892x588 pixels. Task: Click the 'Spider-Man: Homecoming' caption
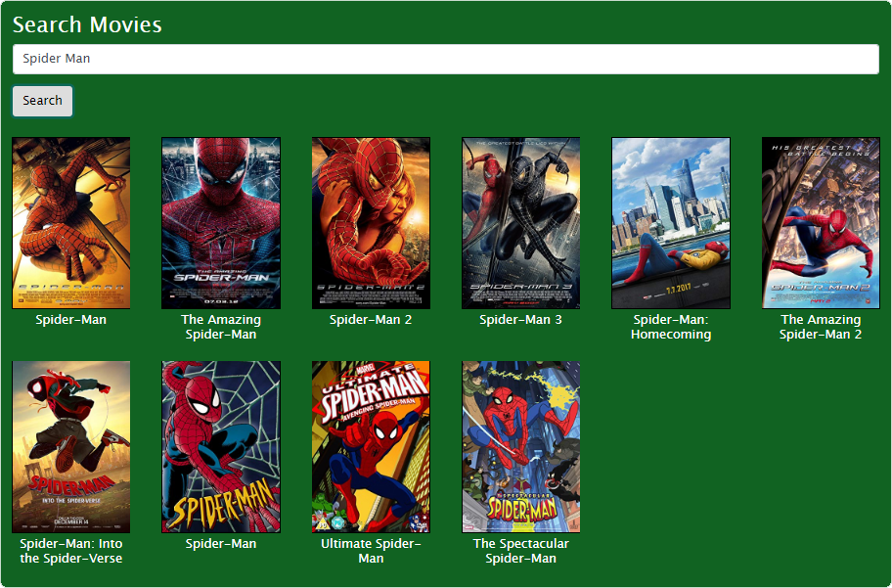671,328
